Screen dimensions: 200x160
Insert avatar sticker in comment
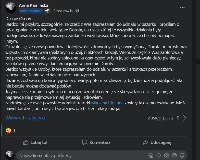click(x=151, y=155)
